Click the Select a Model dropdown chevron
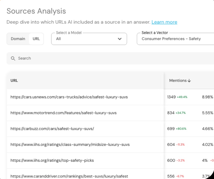214x179 pixels. click(119, 39)
